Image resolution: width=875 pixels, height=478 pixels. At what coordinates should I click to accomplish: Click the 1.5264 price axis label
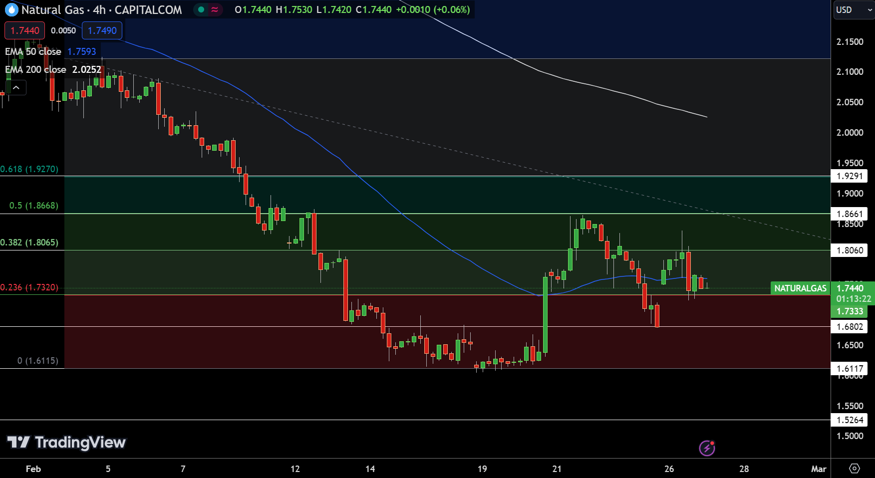[x=850, y=420]
